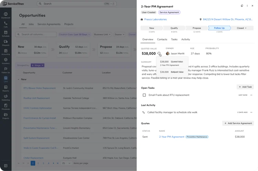This screenshot has width=258, height=171.
Task: Click the ServiceTitan logo
Action: (13, 4)
